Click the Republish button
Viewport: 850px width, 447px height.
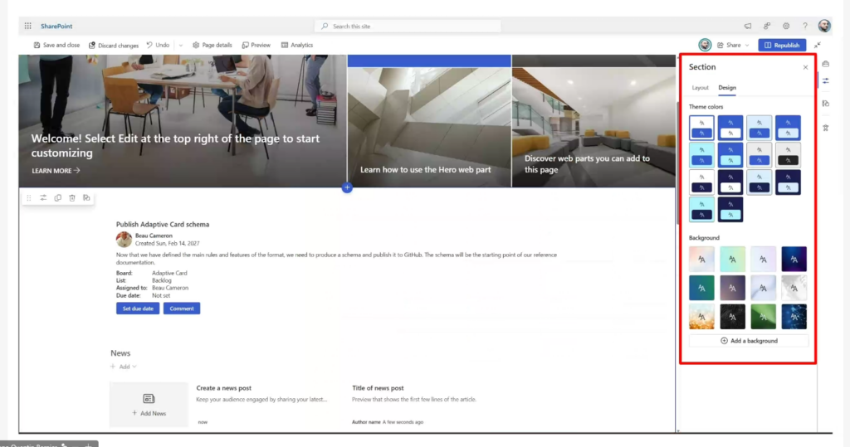782,46
